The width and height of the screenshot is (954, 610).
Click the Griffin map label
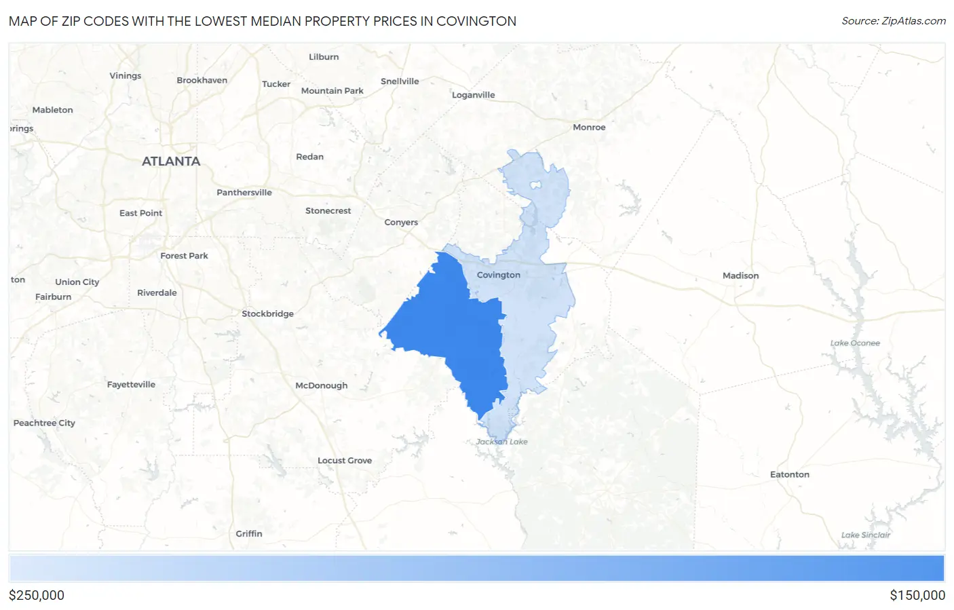point(249,533)
